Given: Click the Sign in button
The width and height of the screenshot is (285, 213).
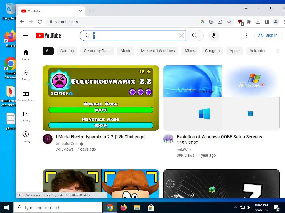Looking at the screenshot, I should point(268,35).
